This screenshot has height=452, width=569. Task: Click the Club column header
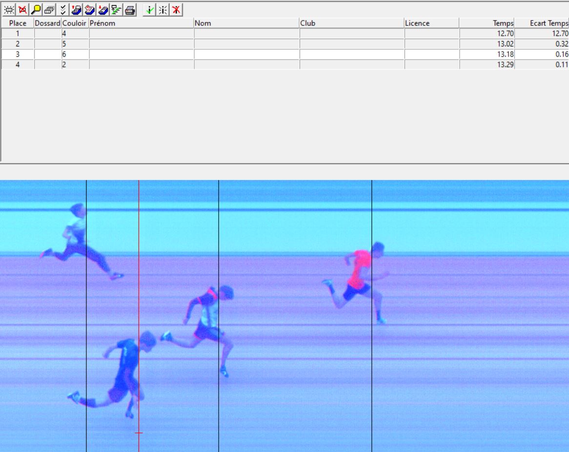352,23
